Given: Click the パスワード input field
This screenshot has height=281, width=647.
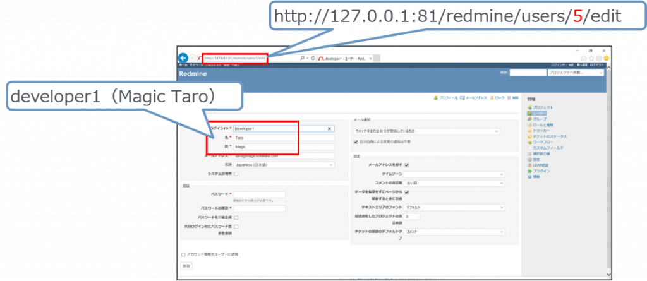Looking at the screenshot, I should [259, 194].
